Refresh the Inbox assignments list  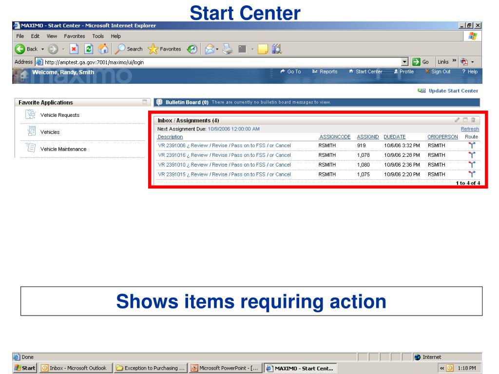click(470, 129)
